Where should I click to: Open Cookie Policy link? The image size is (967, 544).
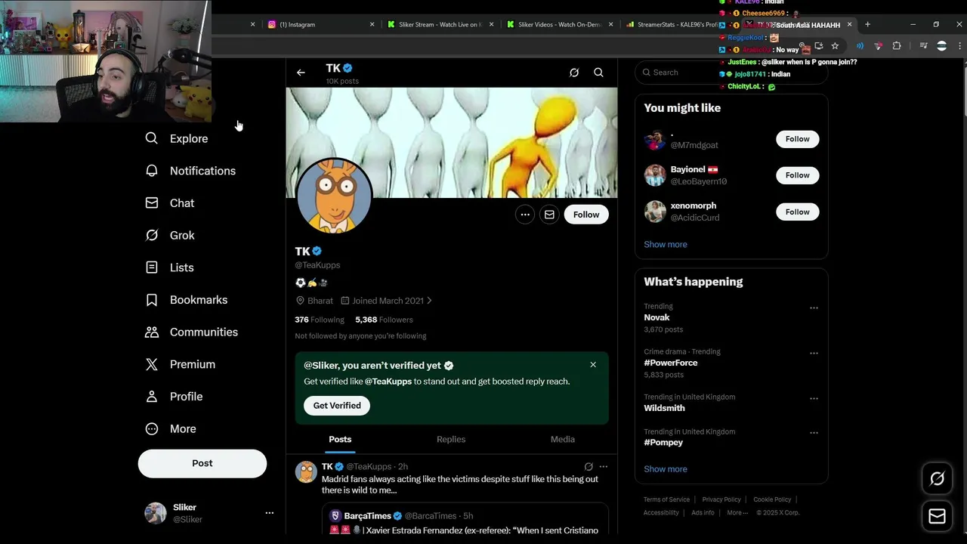[x=772, y=499]
